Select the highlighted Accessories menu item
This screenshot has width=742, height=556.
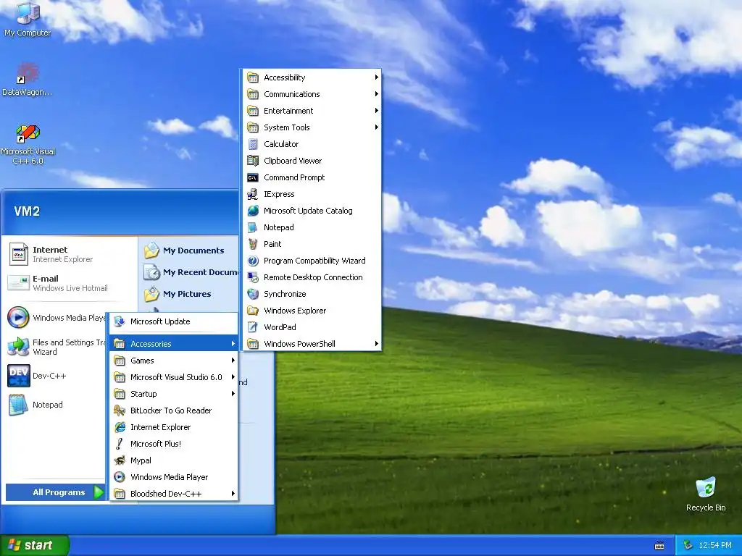point(174,344)
